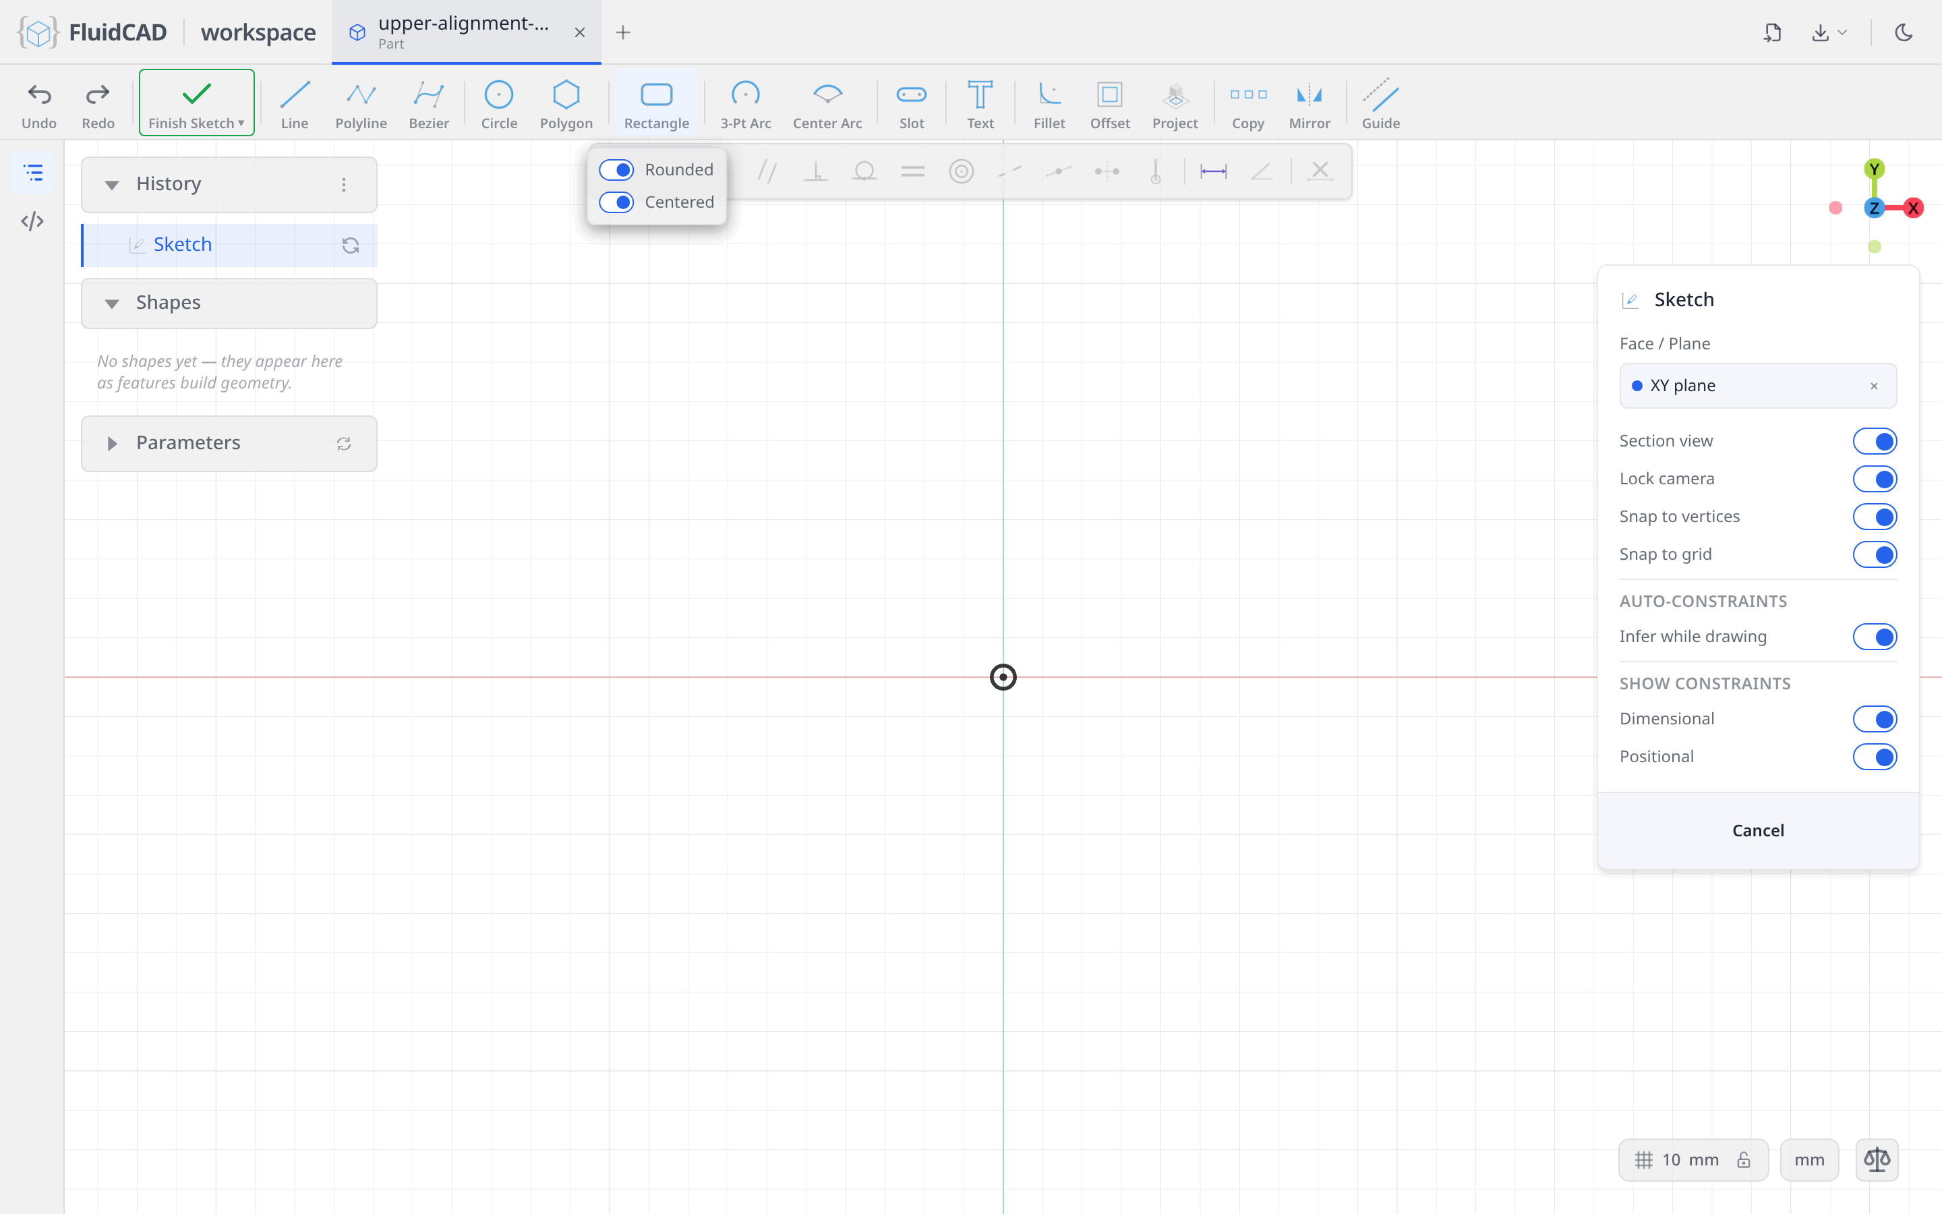1942x1214 pixels.
Task: Open the code view in sidebar
Action: 32,221
